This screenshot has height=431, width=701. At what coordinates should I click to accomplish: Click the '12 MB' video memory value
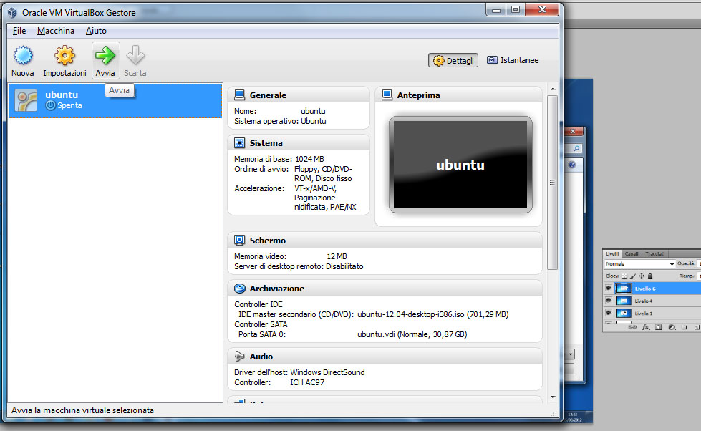tap(337, 256)
